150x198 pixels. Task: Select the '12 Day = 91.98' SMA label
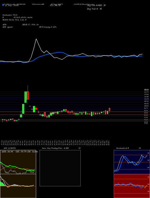coord(12,5)
